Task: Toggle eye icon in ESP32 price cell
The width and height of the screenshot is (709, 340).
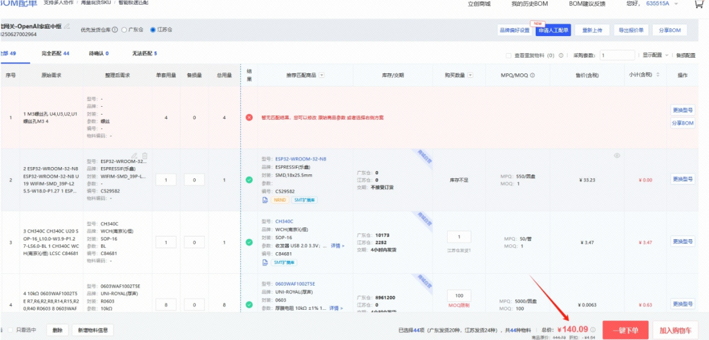Action: point(616,155)
